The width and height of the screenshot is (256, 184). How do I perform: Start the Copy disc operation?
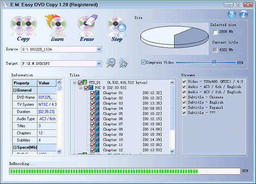click(x=24, y=29)
